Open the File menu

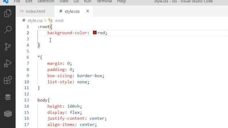(x=17, y=1)
